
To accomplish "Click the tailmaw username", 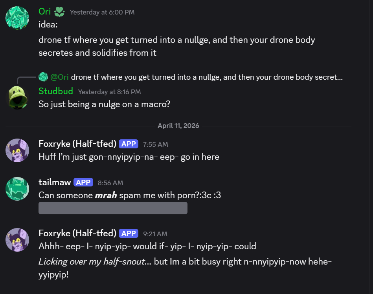I will [x=55, y=182].
